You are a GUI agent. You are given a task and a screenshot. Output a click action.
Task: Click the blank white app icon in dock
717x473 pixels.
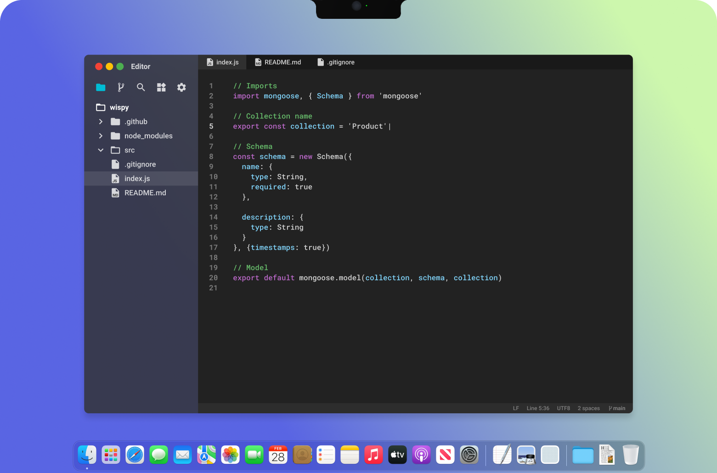click(x=550, y=455)
